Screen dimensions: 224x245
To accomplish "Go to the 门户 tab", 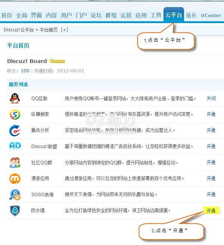I will click(81, 15).
